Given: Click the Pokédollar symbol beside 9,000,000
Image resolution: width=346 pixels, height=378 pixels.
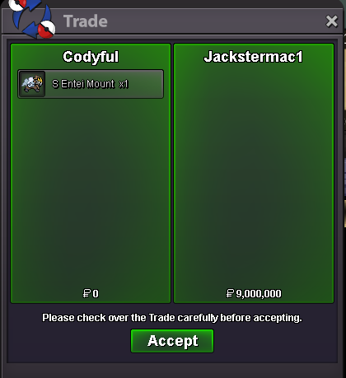Looking at the screenshot, I should click(x=230, y=293).
